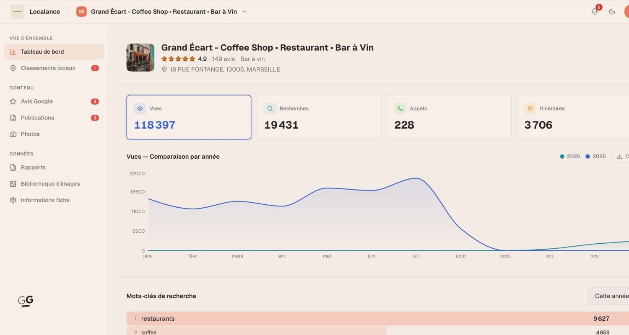Click the Tableau de bord chart icon
This screenshot has width=629, height=335.
point(13,52)
